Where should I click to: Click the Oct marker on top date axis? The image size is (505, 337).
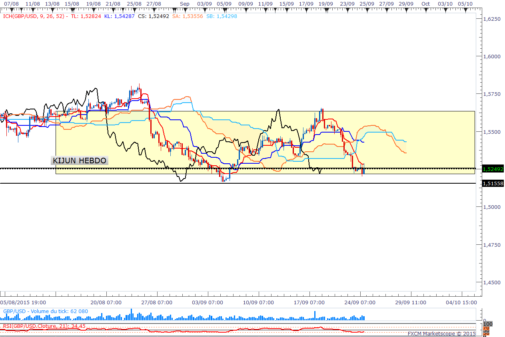426,4
